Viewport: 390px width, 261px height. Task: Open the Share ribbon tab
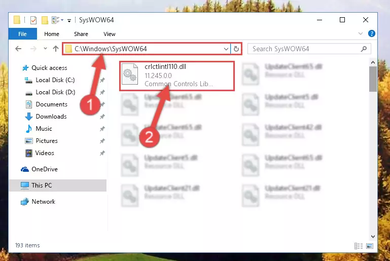tap(81, 34)
